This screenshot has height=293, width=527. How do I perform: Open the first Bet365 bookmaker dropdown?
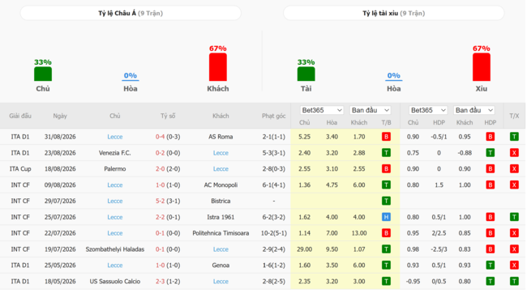click(x=322, y=110)
